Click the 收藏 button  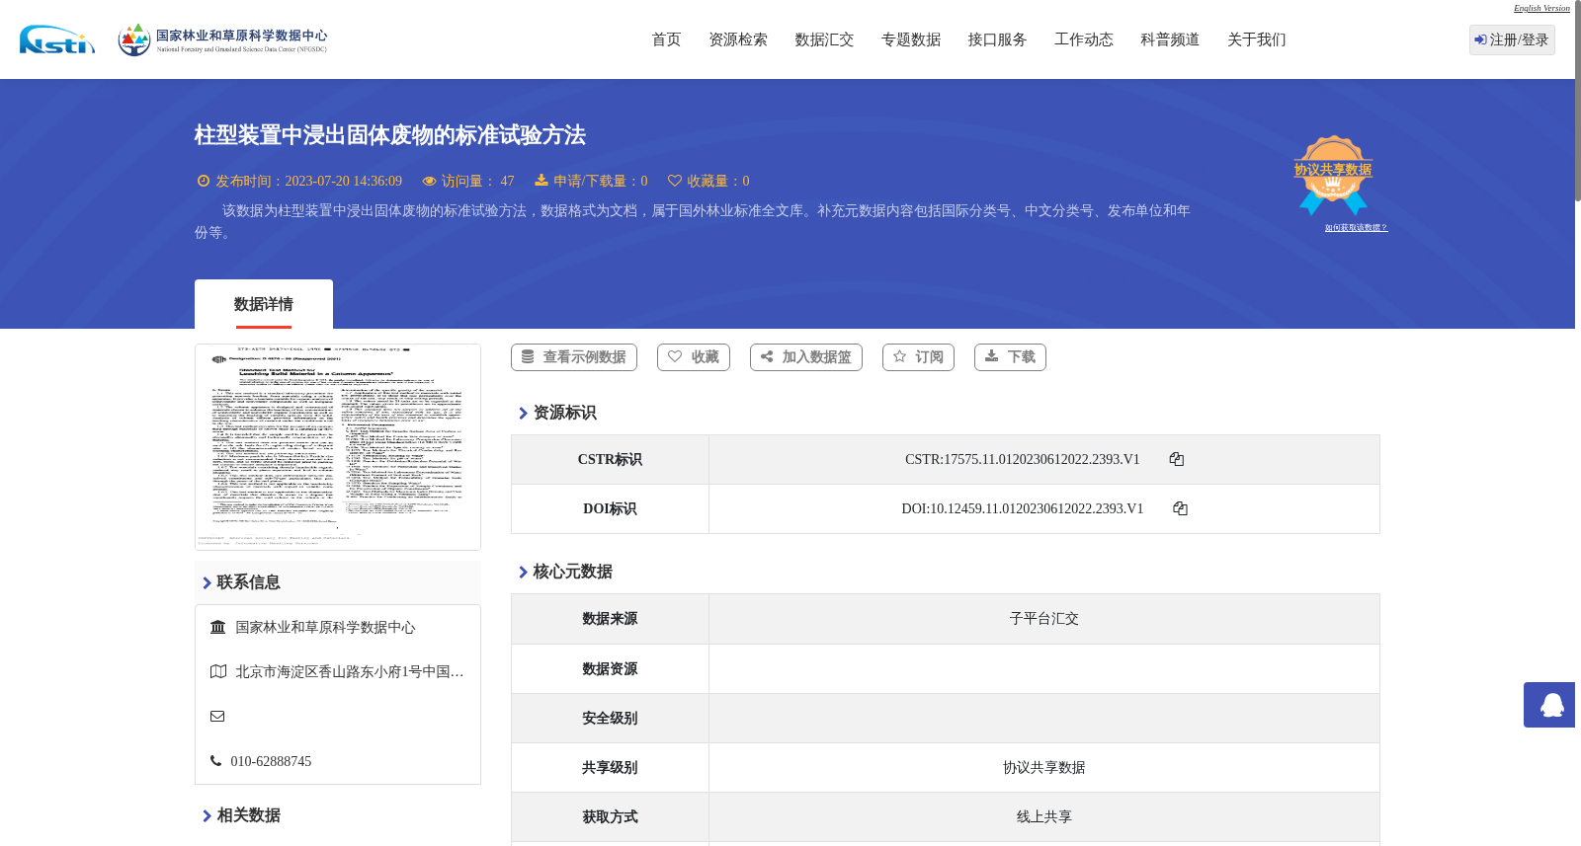(x=694, y=357)
